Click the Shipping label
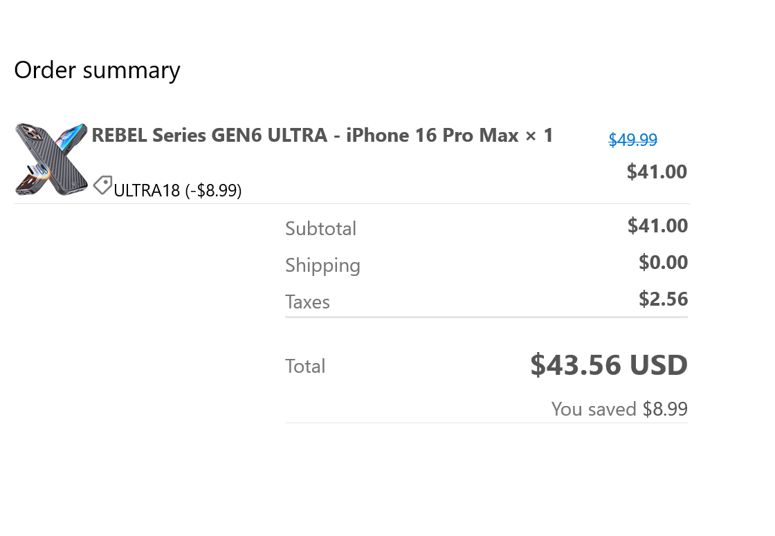775x536 pixels. [x=322, y=266]
